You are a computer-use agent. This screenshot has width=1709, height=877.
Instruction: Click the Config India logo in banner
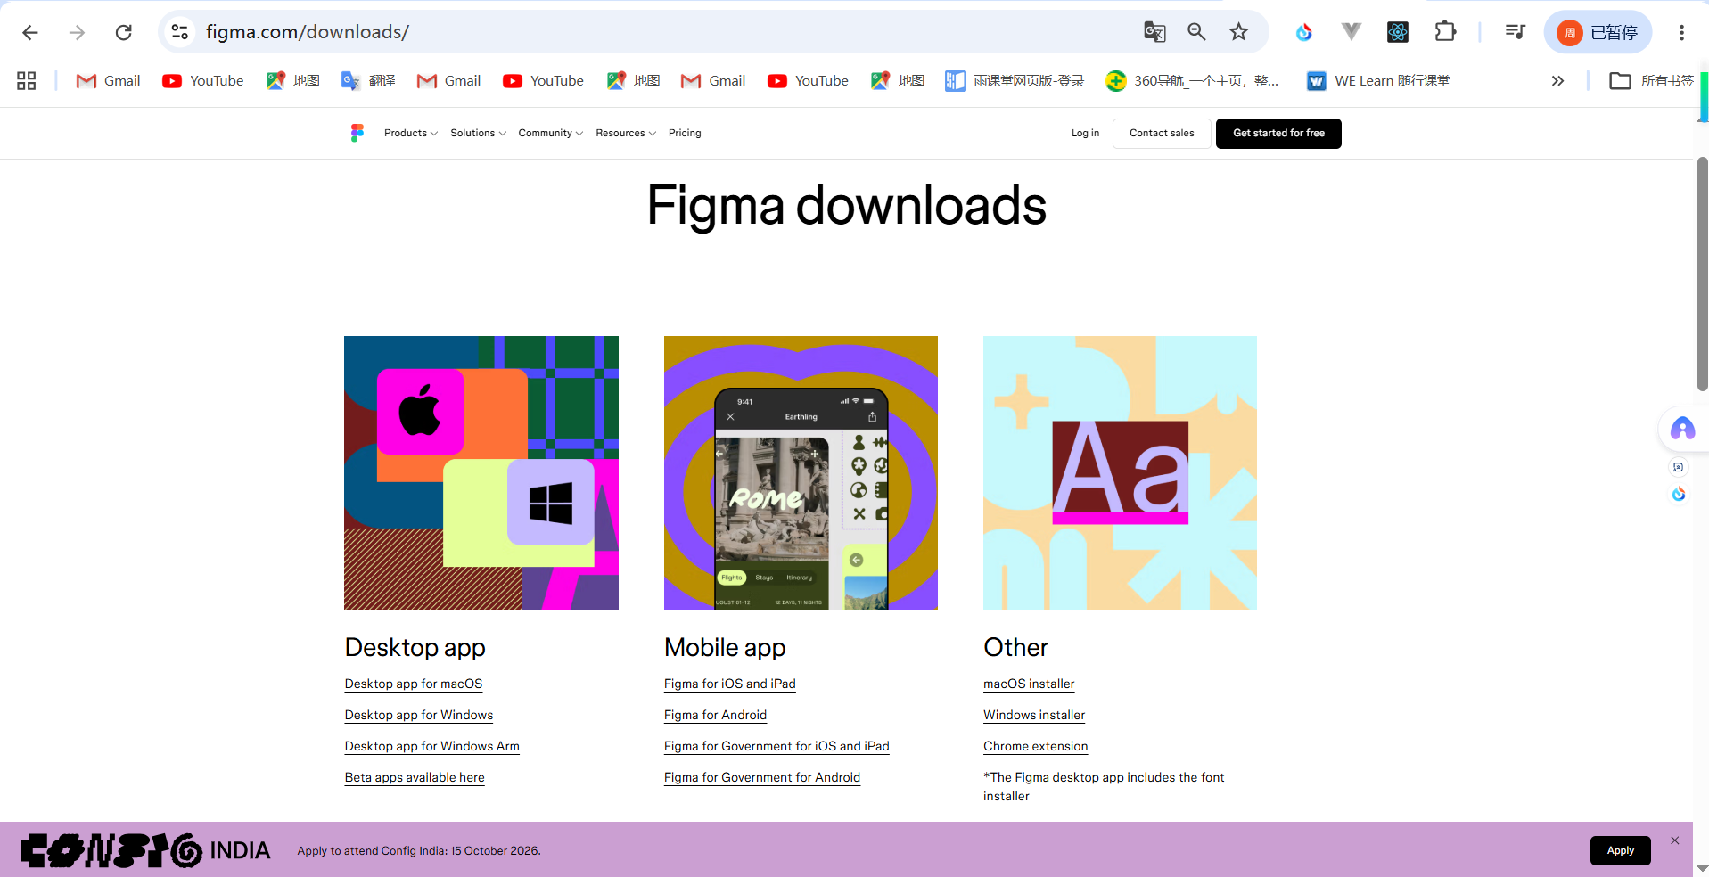click(x=145, y=850)
